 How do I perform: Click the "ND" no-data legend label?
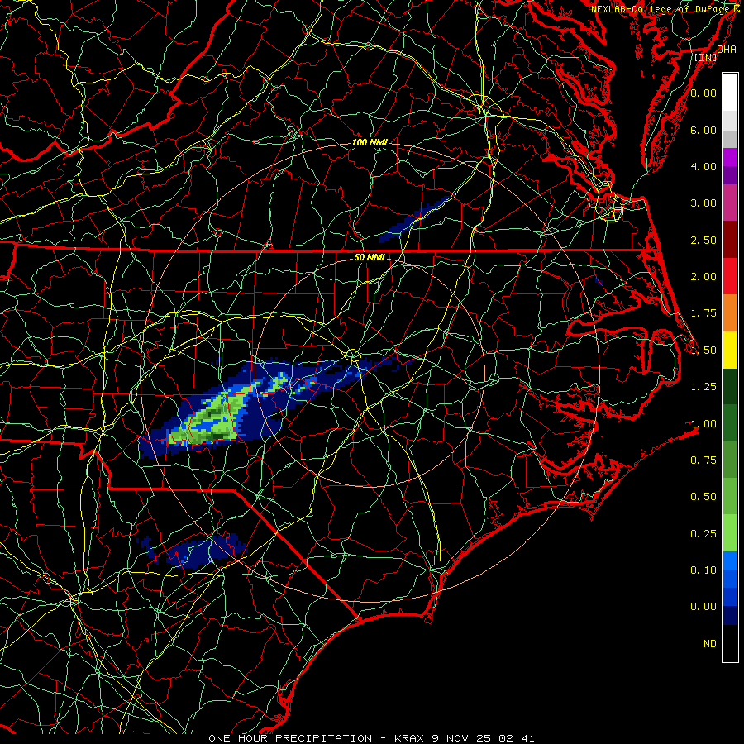coord(710,644)
